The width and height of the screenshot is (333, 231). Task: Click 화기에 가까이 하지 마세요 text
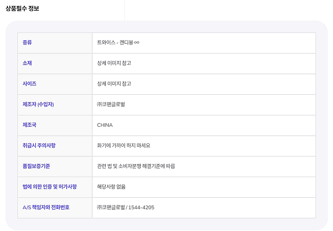click(124, 146)
